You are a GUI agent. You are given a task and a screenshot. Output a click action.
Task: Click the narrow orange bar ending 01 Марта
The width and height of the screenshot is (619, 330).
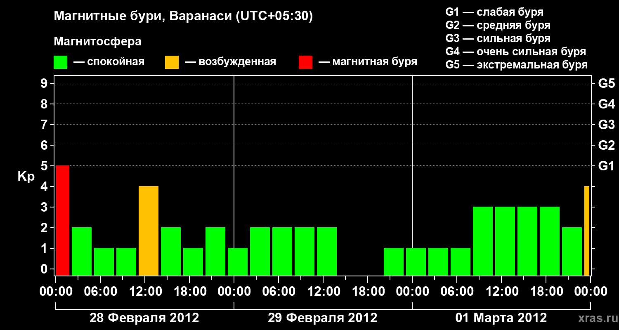coord(587,231)
